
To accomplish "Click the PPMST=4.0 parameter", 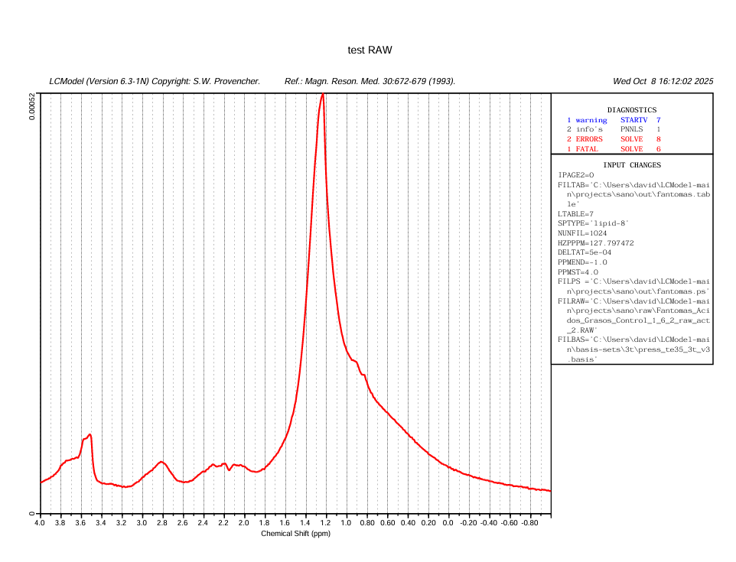I will (x=578, y=272).
